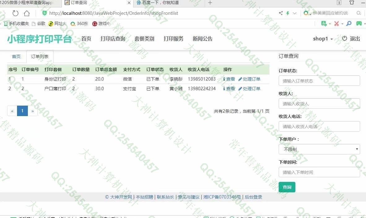Click the green security shield in address bar
Screen dimensions: 366x218
coord(44,13)
